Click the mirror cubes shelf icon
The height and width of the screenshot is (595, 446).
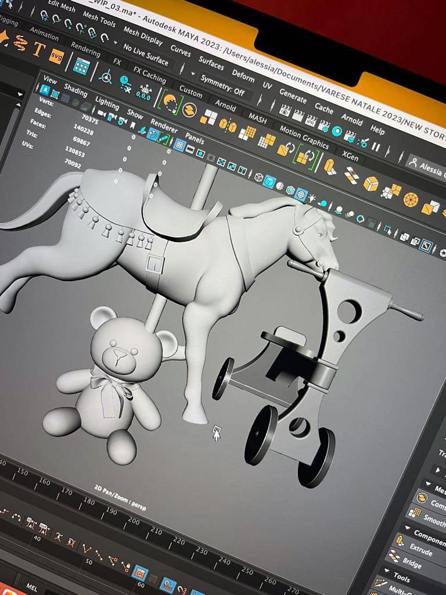228,125
